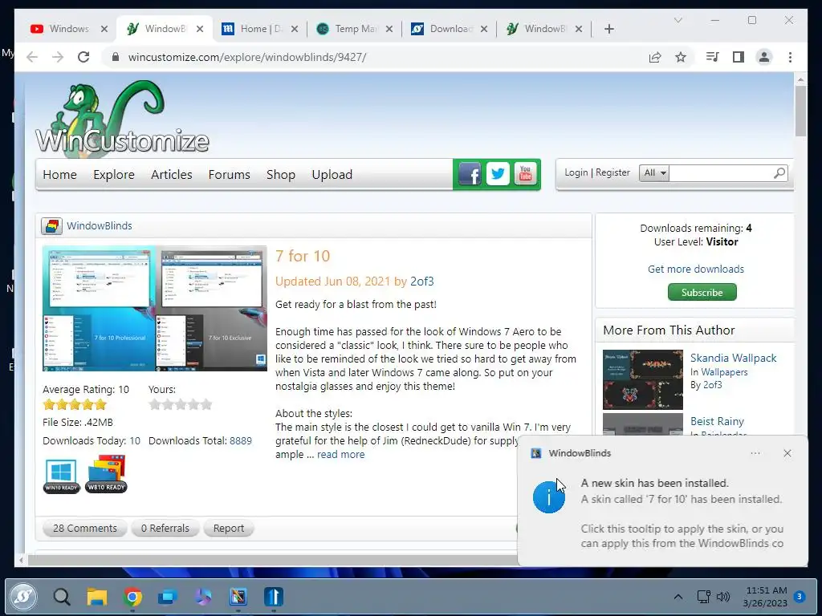The image size is (822, 616).
Task: Open the Chrome profile avatar
Action: [x=764, y=57]
